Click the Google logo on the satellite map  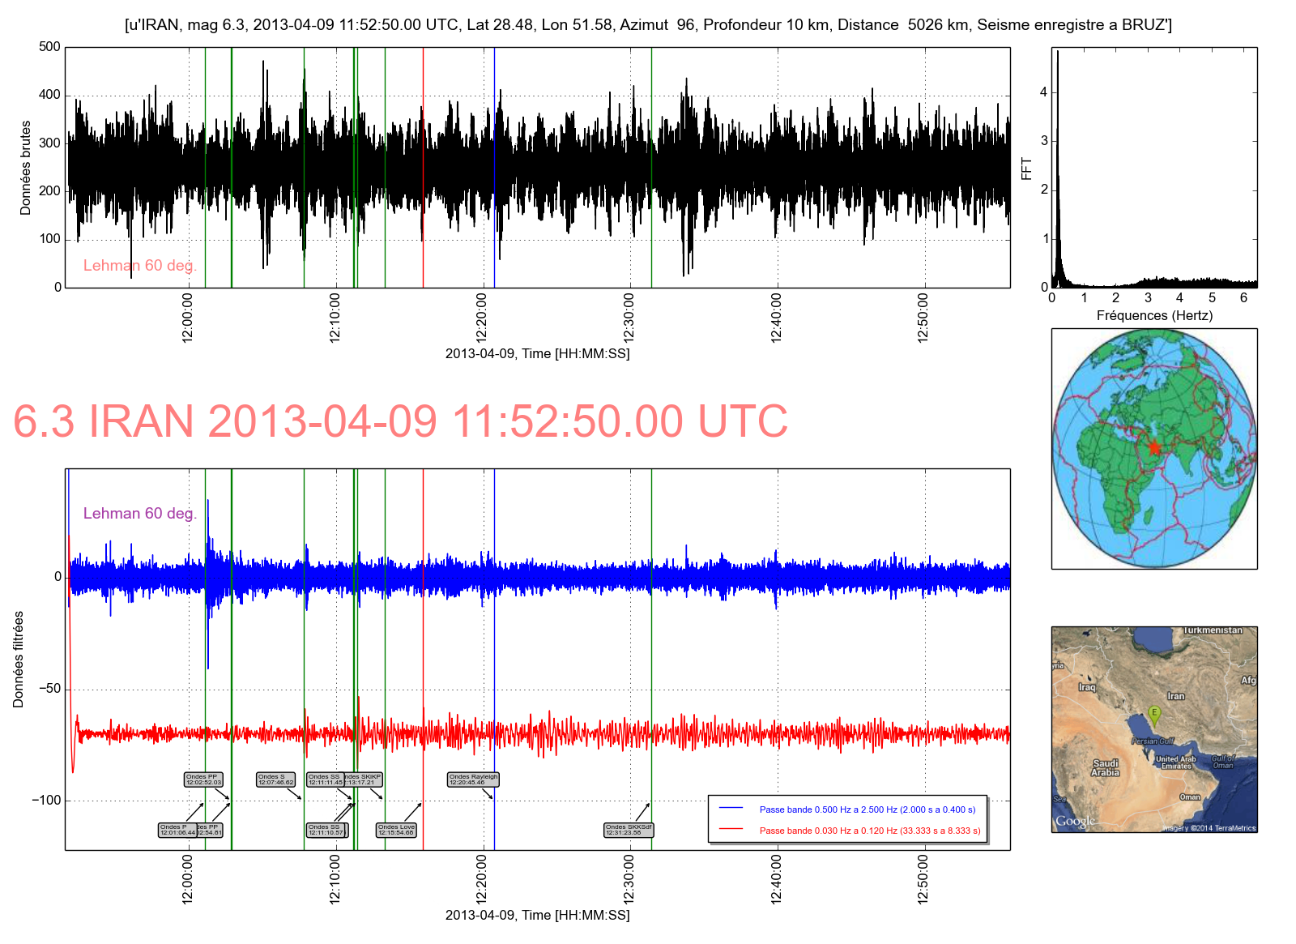(x=1075, y=822)
